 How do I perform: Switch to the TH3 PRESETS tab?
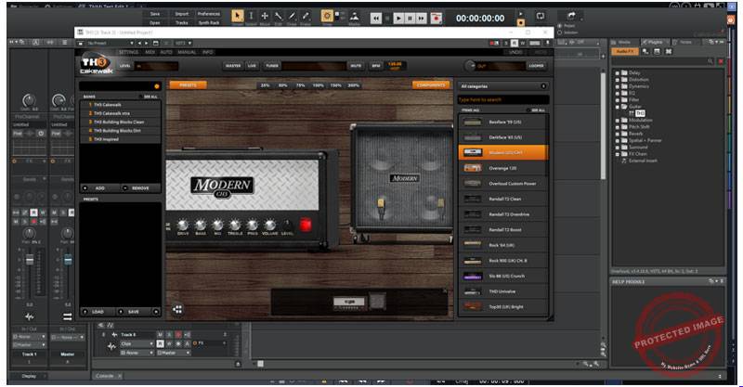[x=189, y=85]
